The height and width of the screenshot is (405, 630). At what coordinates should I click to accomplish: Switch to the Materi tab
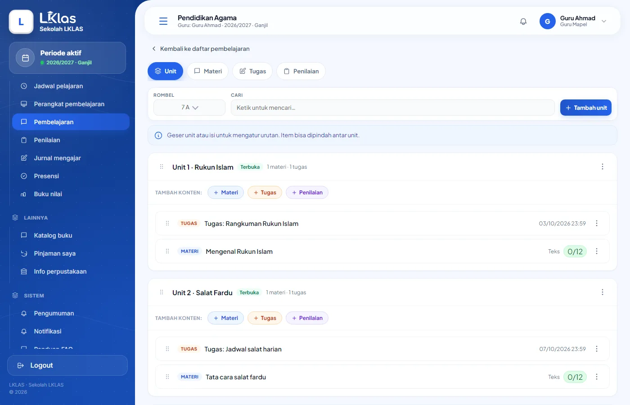coord(208,71)
